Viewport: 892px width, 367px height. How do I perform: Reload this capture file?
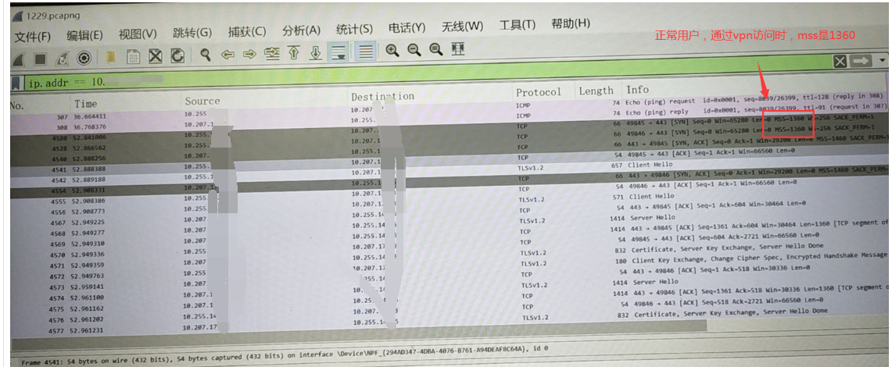click(178, 55)
